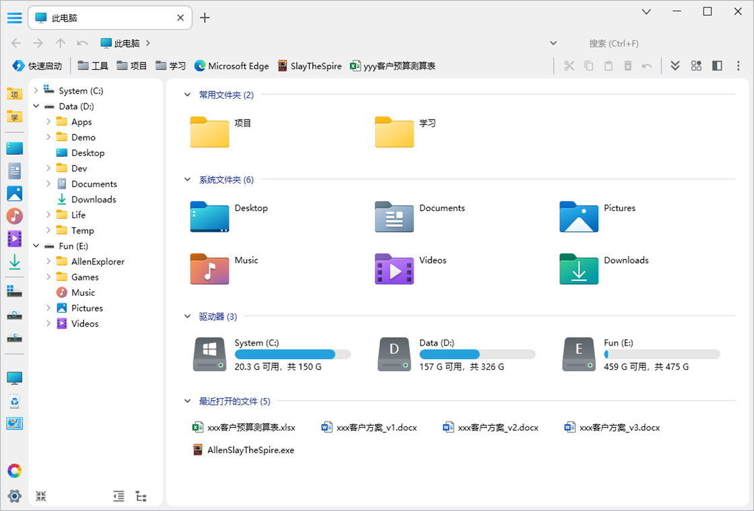Click the indent list icon under tree

click(x=118, y=496)
